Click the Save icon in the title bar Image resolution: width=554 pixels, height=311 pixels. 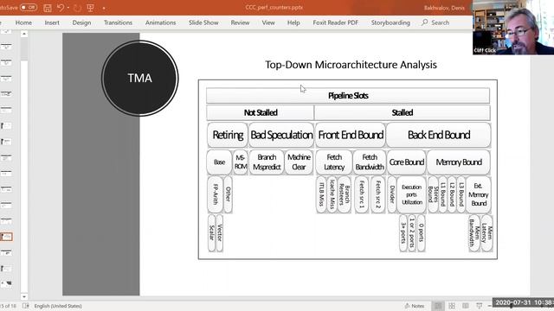click(x=48, y=8)
